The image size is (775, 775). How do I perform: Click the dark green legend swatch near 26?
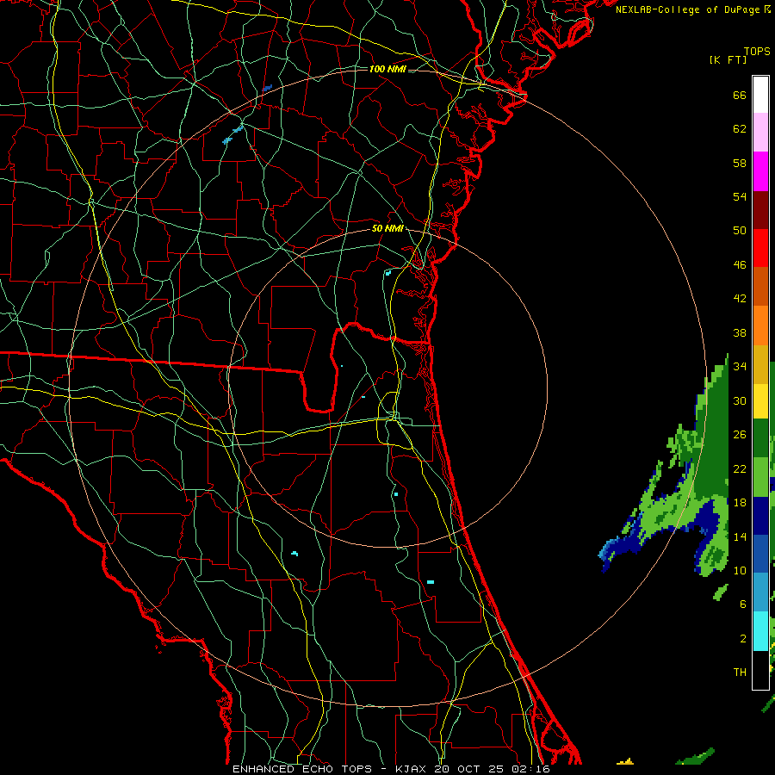(760, 438)
